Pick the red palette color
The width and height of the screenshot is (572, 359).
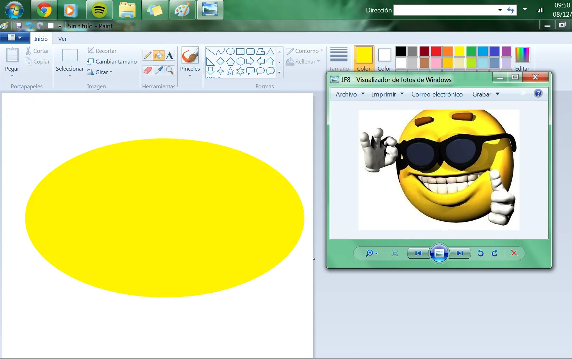pyautogui.click(x=436, y=51)
